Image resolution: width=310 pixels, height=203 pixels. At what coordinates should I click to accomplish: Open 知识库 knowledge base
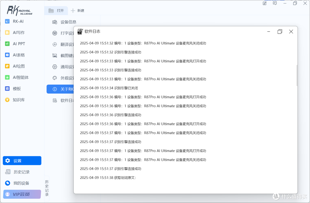coord(15,100)
